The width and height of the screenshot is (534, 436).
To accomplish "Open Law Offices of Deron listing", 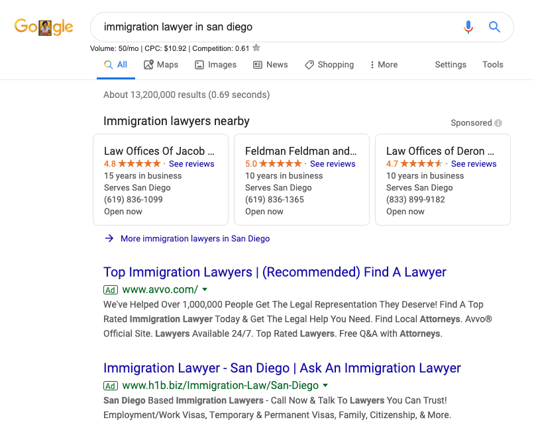I will pyautogui.click(x=440, y=151).
